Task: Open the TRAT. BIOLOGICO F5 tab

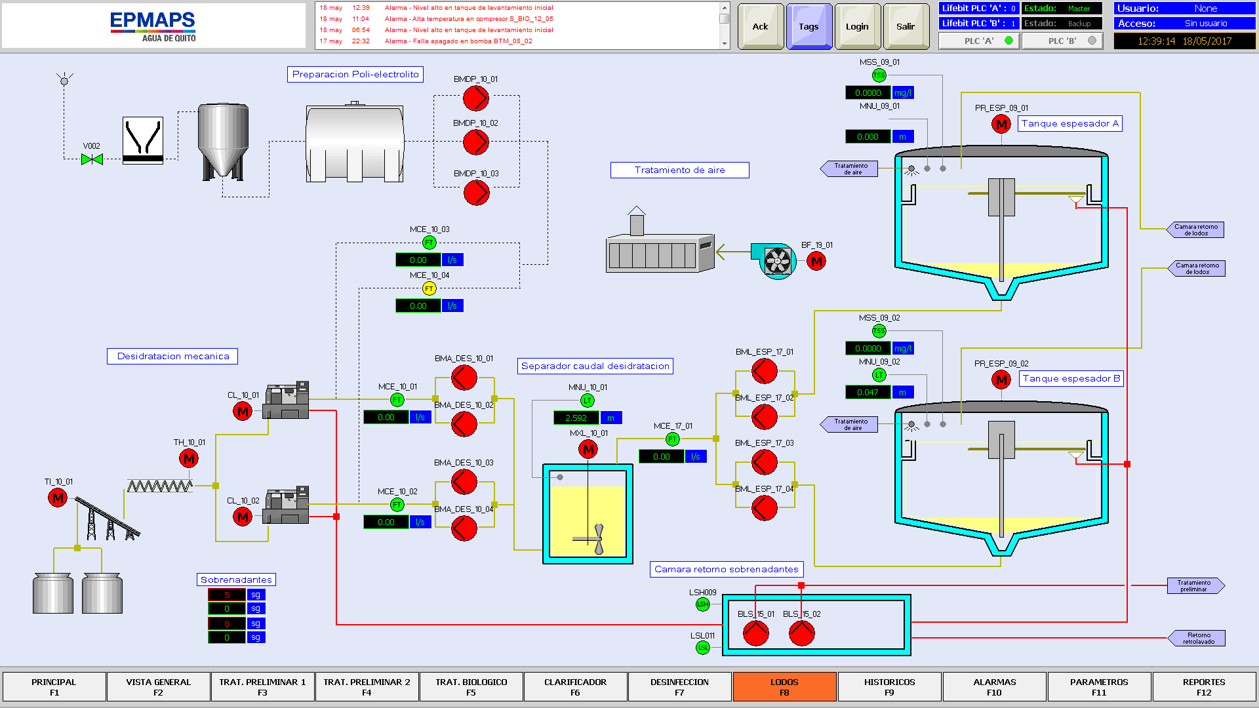Action: [x=471, y=687]
